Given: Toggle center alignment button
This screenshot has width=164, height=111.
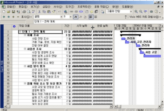Looking at the screenshot, I should click(x=96, y=17).
